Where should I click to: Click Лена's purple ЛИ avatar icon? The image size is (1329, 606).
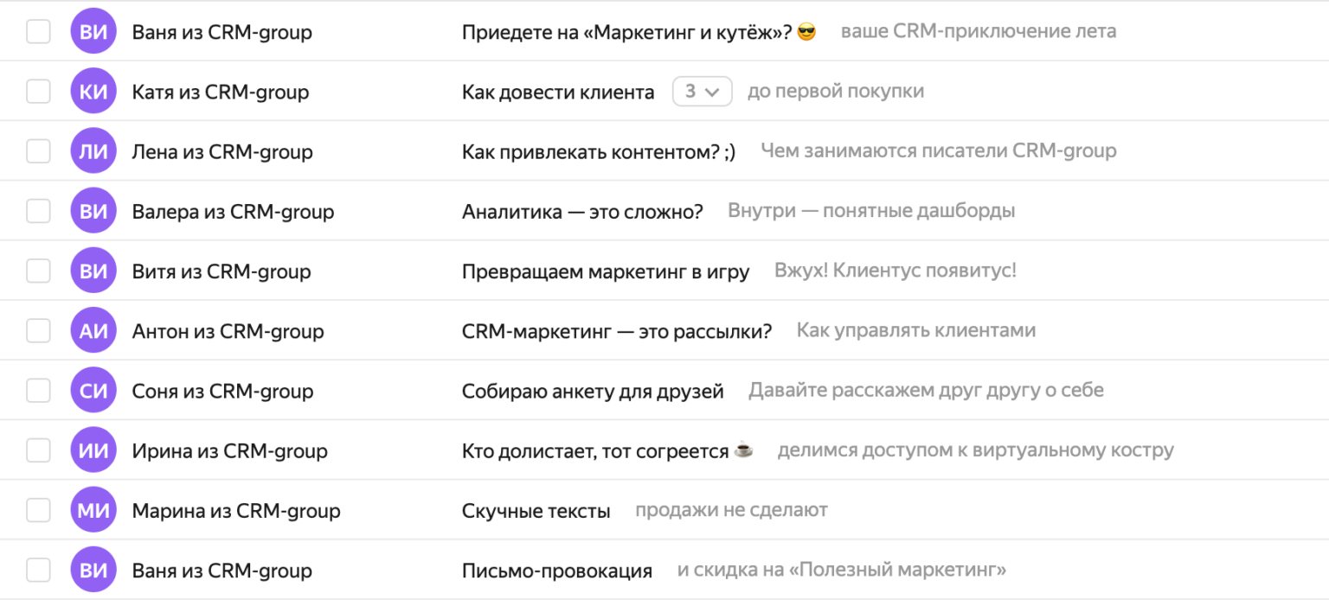(93, 151)
